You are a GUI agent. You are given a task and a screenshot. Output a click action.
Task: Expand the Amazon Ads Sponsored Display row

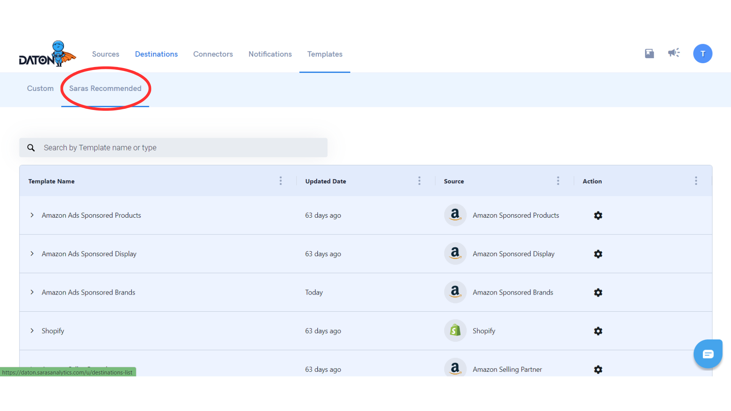(32, 253)
